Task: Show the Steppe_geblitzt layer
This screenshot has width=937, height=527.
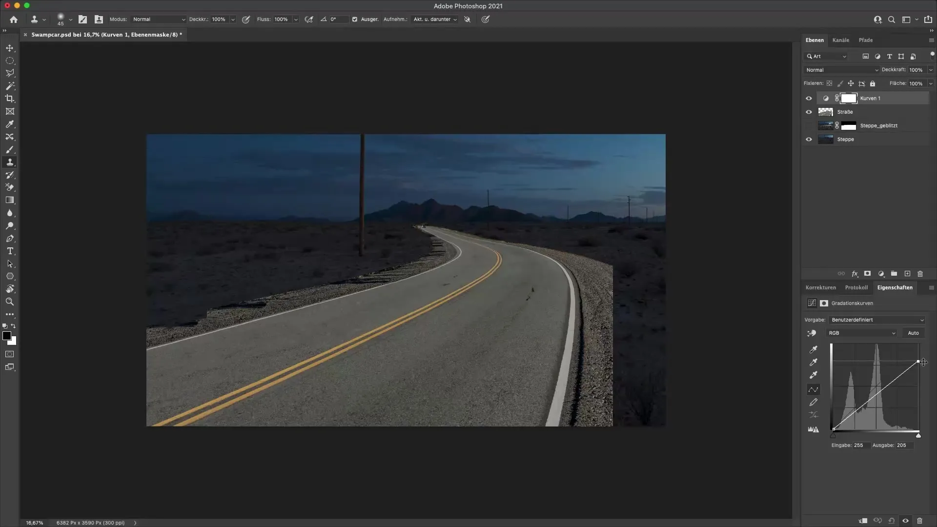Action: point(809,125)
